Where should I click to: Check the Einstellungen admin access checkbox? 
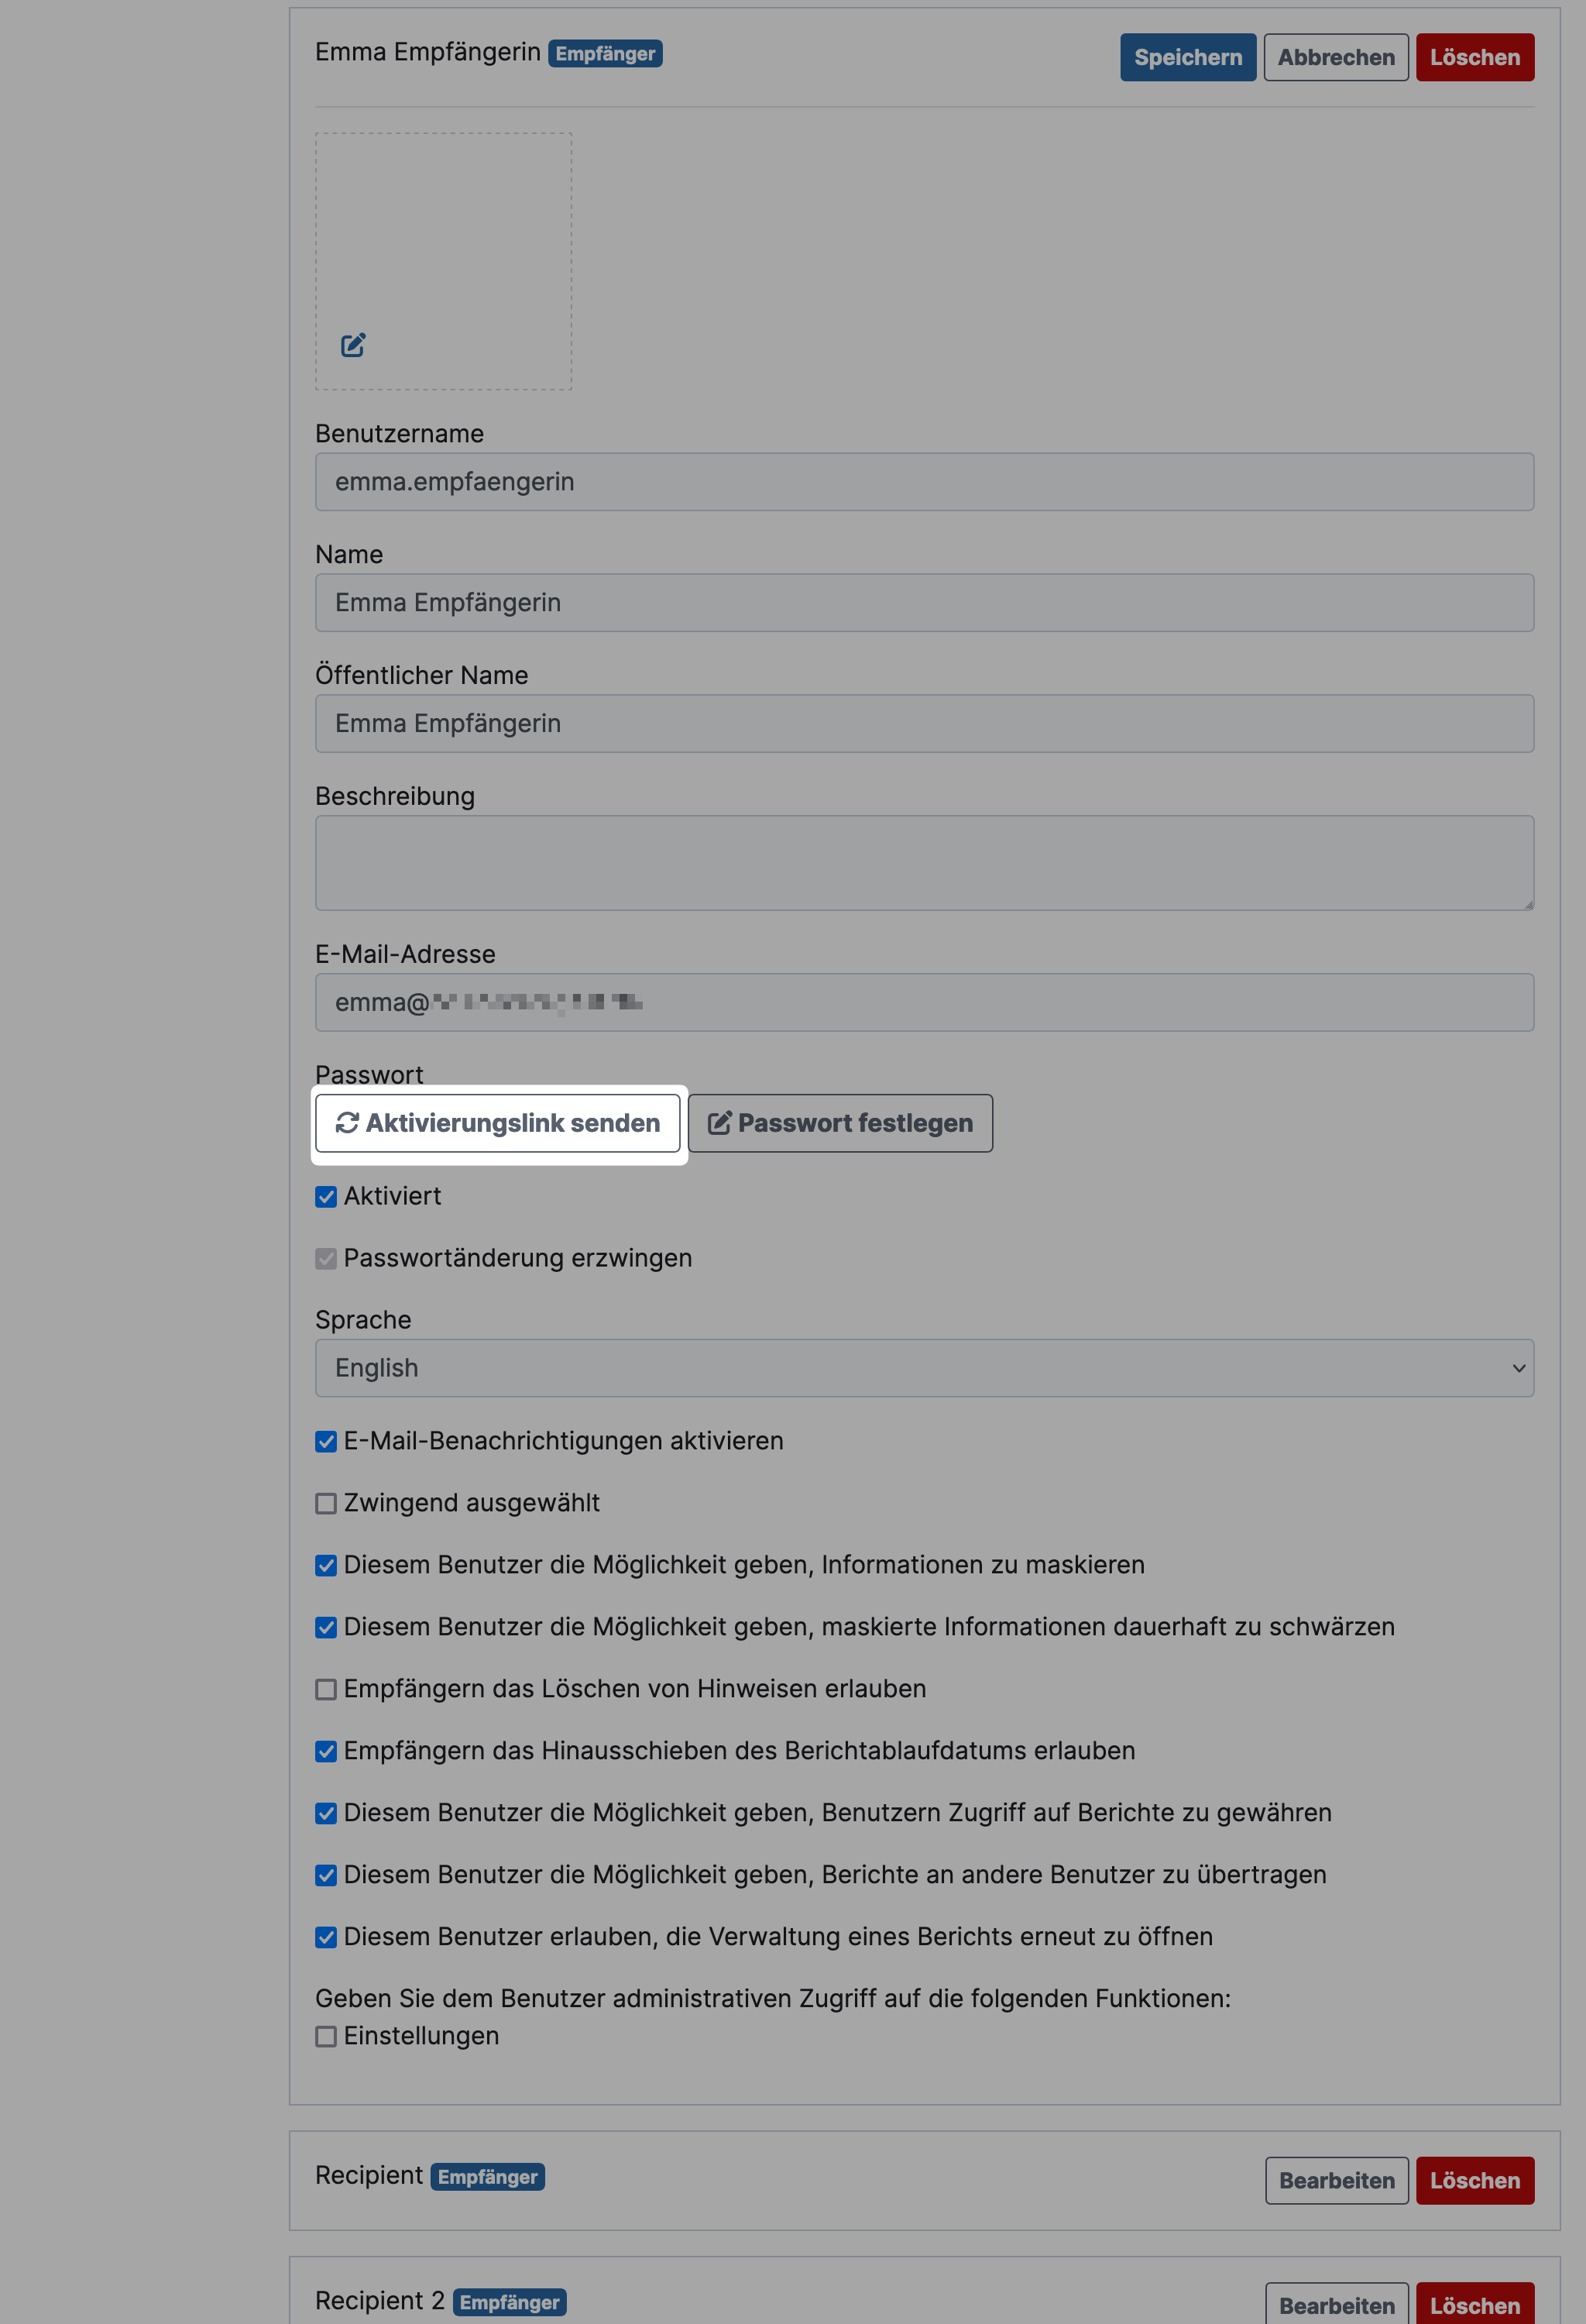[x=326, y=2037]
